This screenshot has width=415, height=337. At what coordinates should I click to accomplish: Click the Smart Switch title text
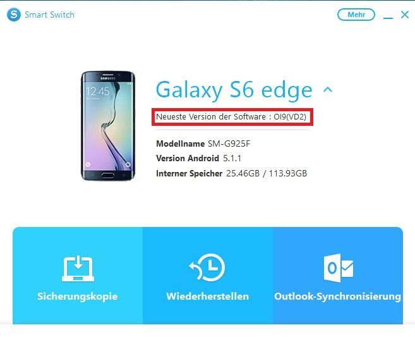[x=49, y=15]
